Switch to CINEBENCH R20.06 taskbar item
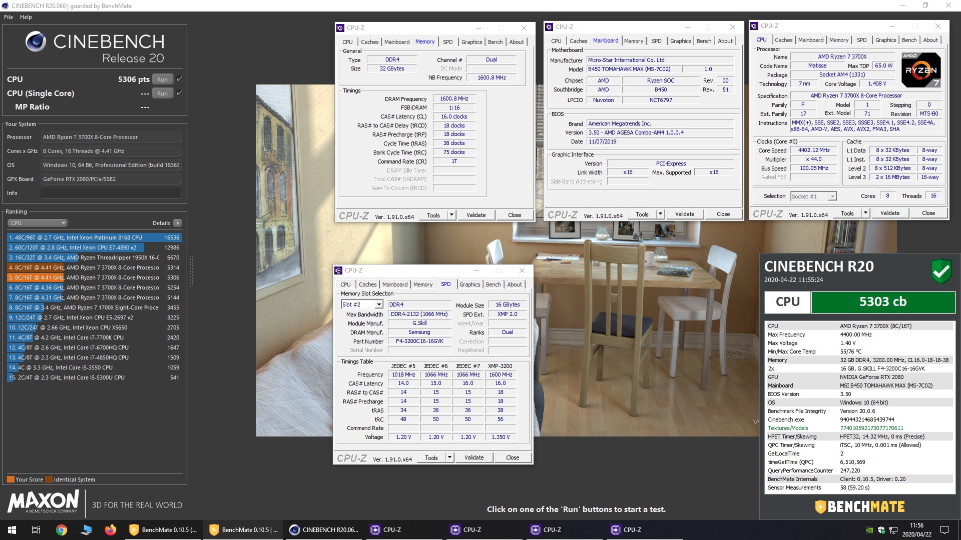Screen dimensions: 961x540 [x=324, y=530]
